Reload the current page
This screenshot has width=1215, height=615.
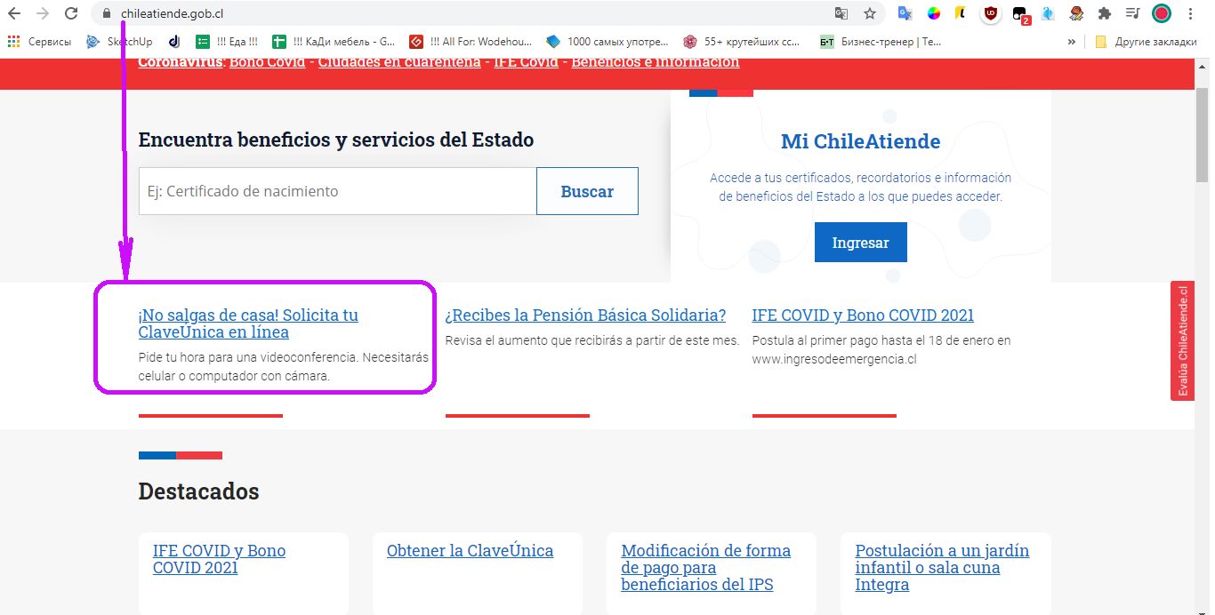pos(70,13)
